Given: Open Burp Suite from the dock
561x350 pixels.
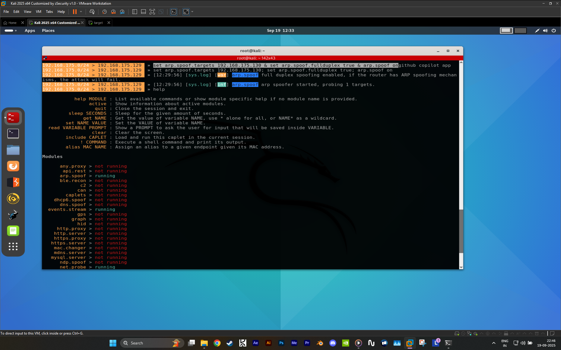Looking at the screenshot, I should click(x=13, y=182).
